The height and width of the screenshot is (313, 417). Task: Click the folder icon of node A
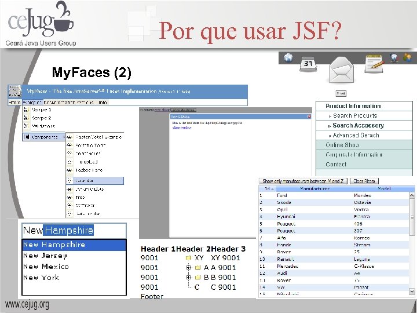(197, 267)
